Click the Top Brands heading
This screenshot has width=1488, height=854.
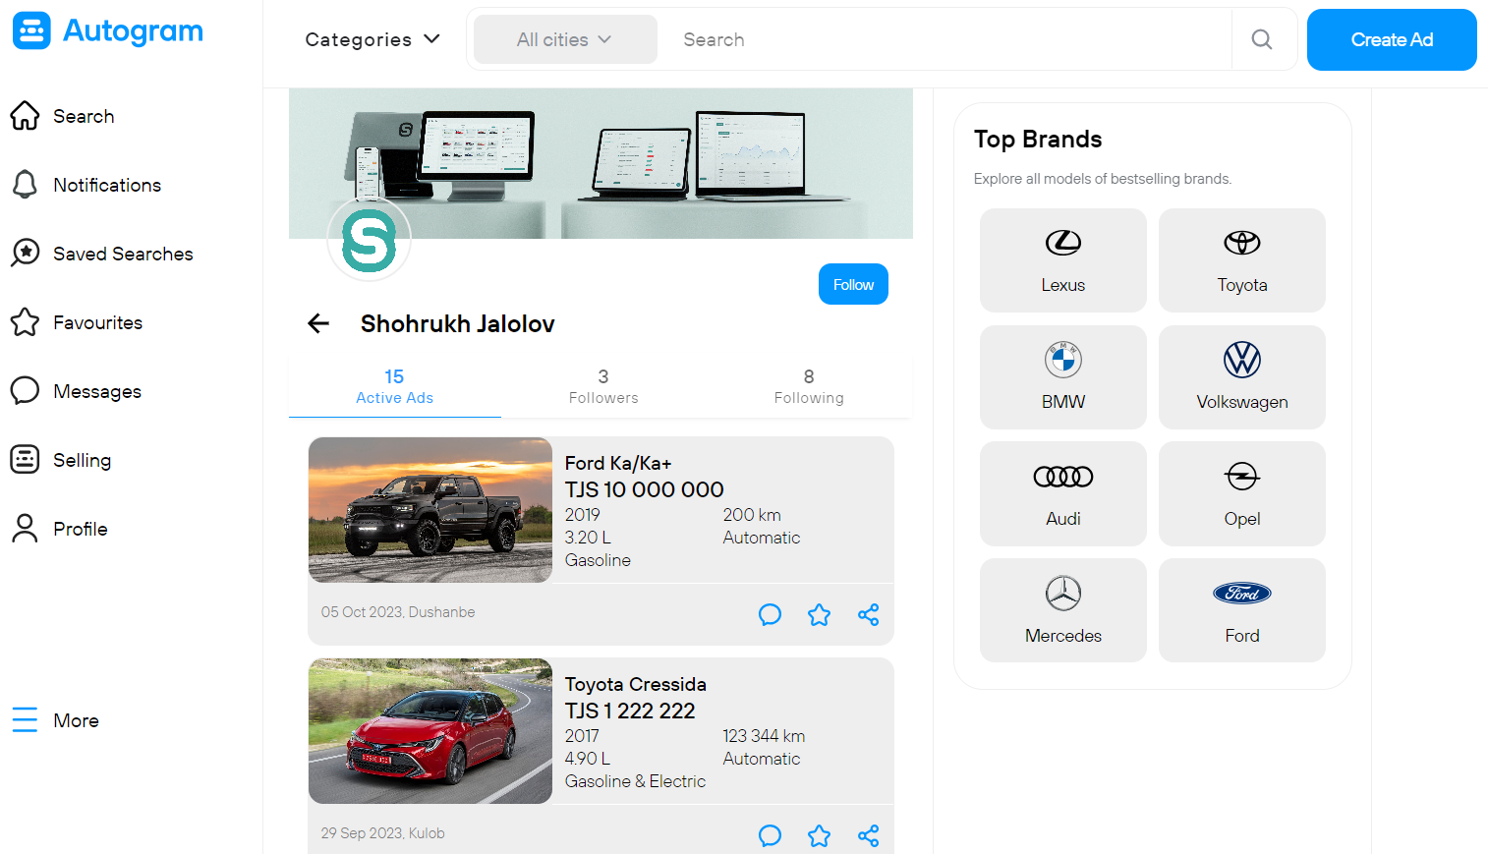[x=1038, y=139]
